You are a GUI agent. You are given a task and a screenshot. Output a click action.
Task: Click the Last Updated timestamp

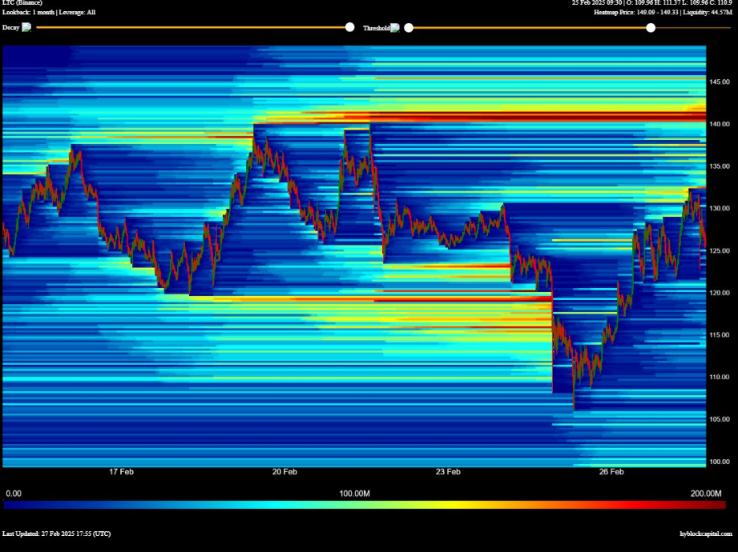57,534
